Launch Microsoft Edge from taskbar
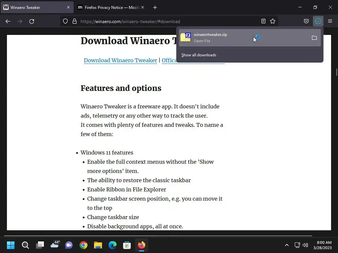 pyautogui.click(x=112, y=245)
